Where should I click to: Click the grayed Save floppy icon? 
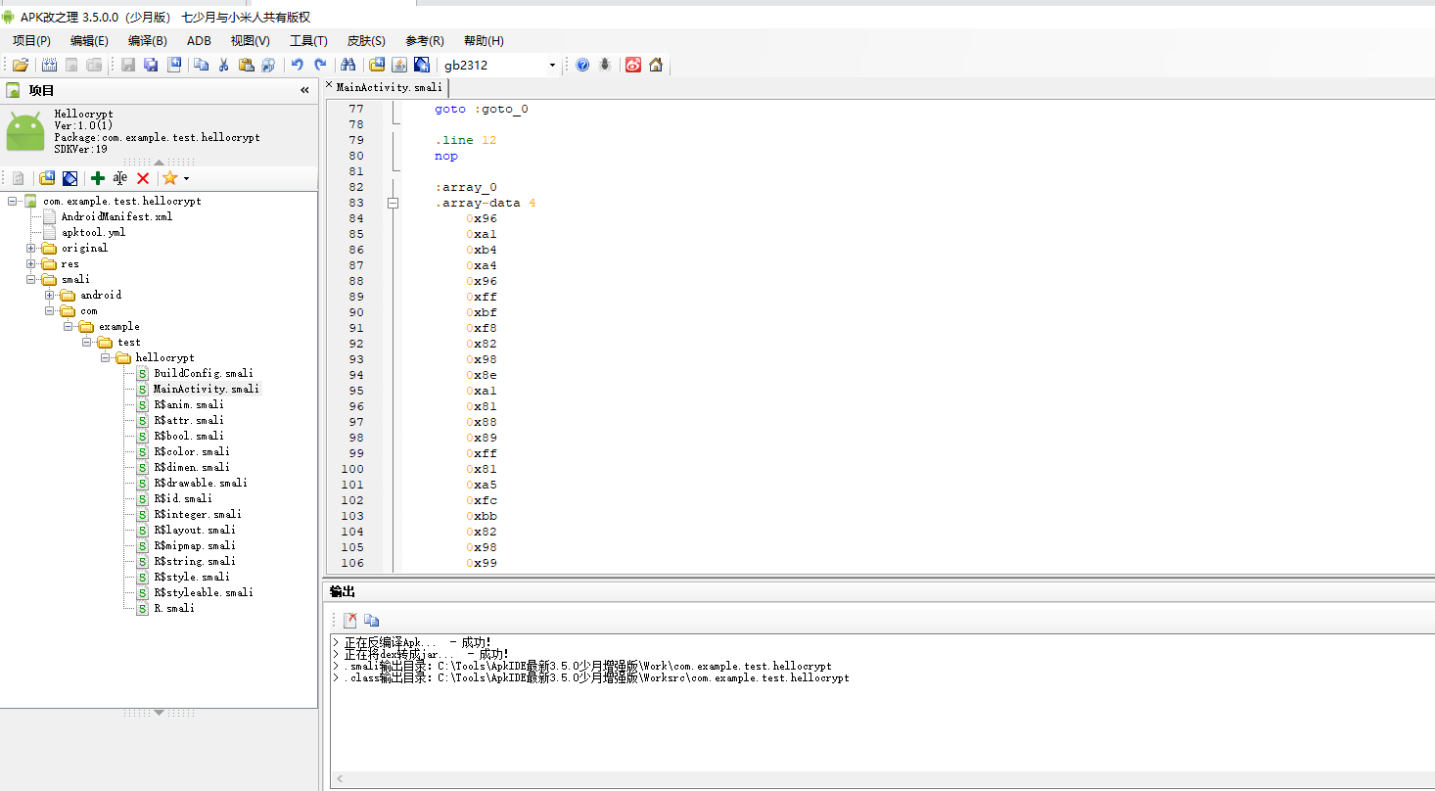click(128, 65)
